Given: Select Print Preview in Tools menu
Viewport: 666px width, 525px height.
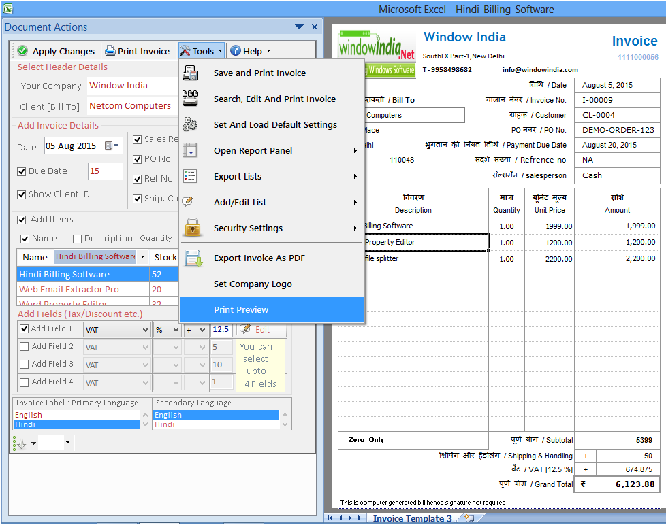Looking at the screenshot, I should tap(272, 309).
